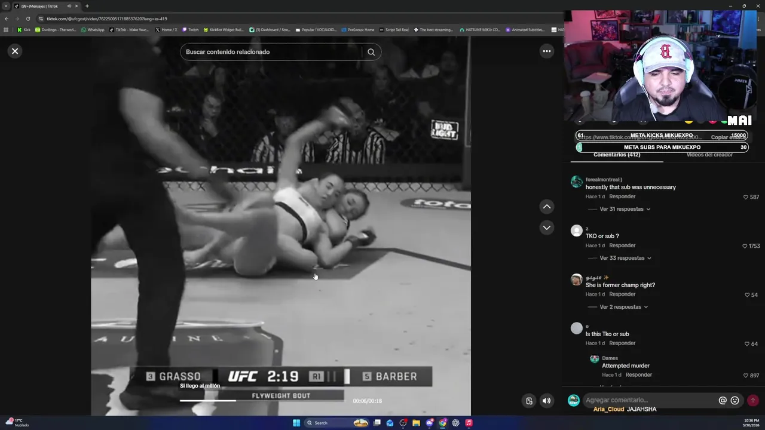The height and width of the screenshot is (430, 765).
Task: Open File Explorer from the taskbar
Action: click(416, 423)
